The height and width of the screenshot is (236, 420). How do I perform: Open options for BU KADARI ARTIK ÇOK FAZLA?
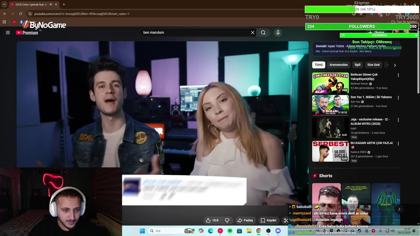pos(398,144)
